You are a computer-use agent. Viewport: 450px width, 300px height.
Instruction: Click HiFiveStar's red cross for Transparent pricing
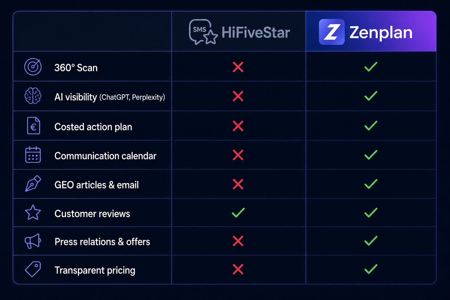[238, 269]
